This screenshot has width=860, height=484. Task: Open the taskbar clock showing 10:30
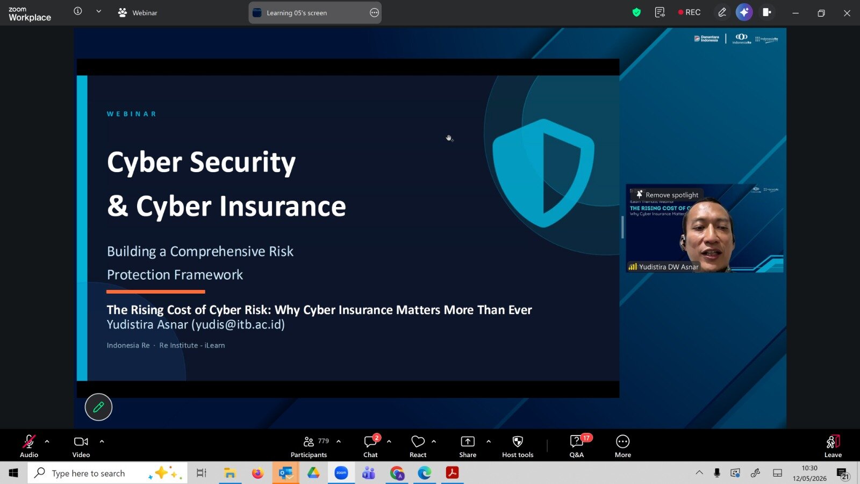pyautogui.click(x=809, y=473)
